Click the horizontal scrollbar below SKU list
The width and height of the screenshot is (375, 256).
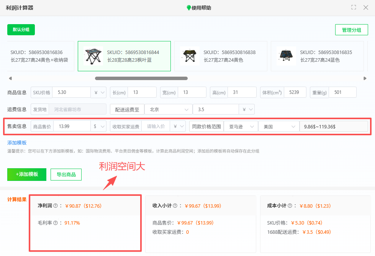click(142, 78)
